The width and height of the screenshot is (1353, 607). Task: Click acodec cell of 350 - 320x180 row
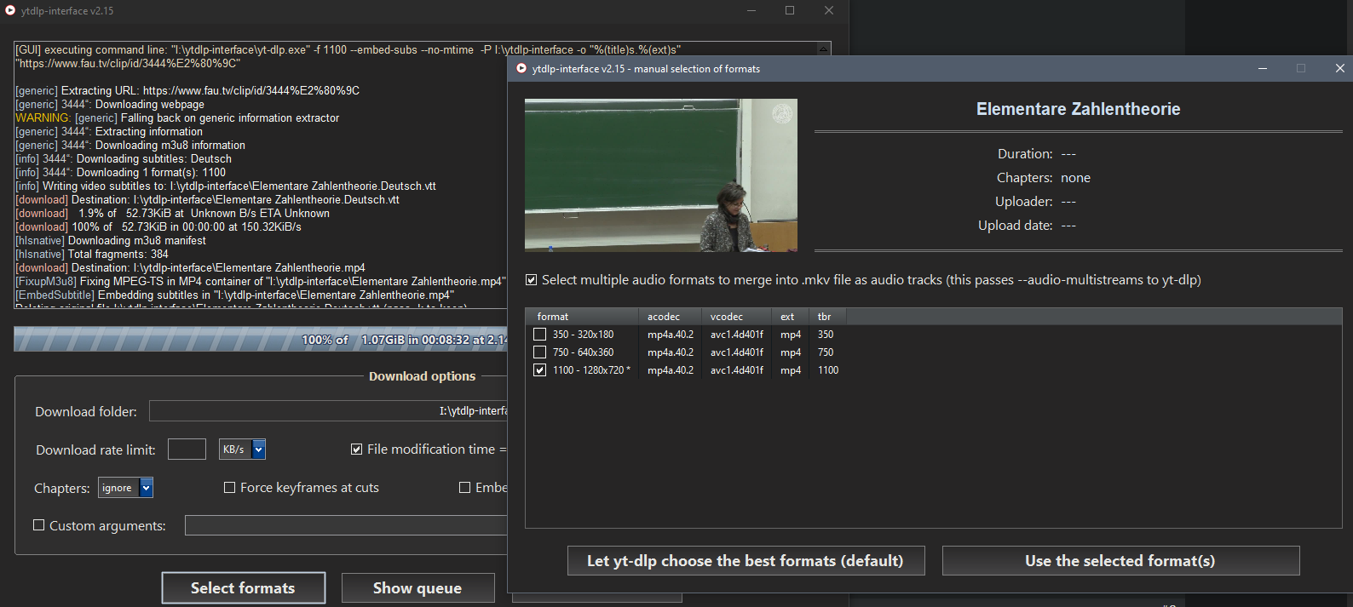(671, 335)
